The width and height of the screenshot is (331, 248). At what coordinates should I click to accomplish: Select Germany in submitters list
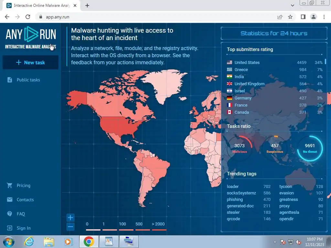[x=274, y=98]
